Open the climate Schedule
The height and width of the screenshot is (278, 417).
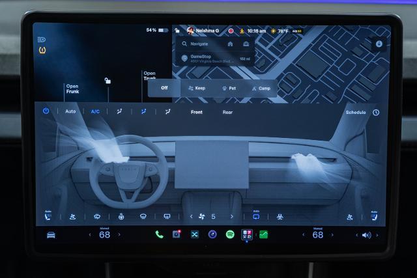(x=356, y=113)
